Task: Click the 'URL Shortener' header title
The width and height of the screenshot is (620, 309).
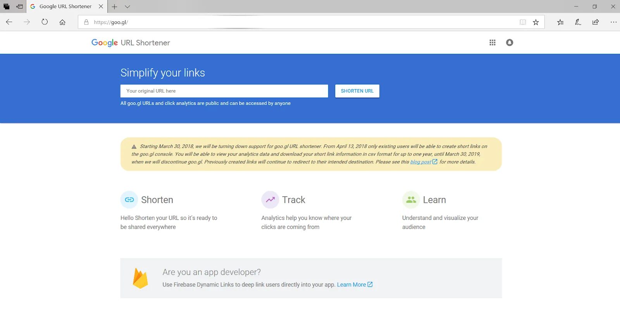Action: pyautogui.click(x=145, y=43)
